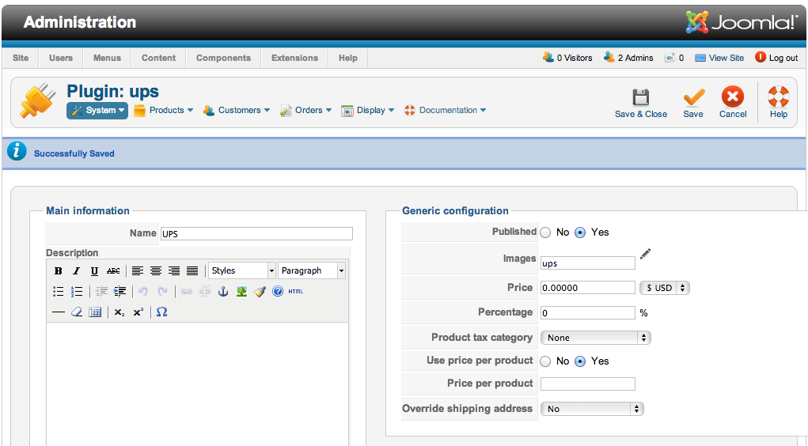808x446 pixels.
Task: Click the indent icon
Action: point(119,292)
